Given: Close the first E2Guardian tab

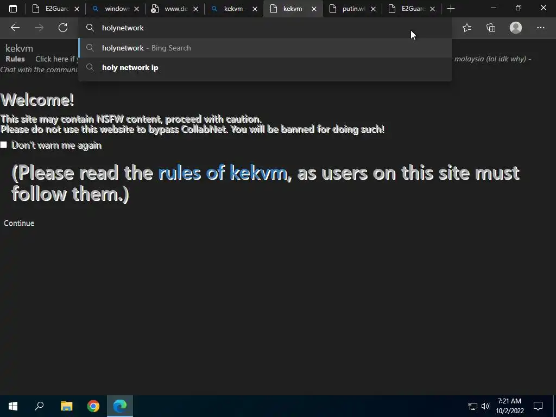Looking at the screenshot, I should pyautogui.click(x=77, y=9).
